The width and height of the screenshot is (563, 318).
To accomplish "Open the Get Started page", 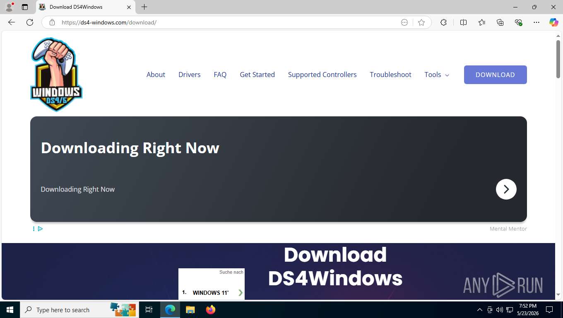I will (257, 75).
